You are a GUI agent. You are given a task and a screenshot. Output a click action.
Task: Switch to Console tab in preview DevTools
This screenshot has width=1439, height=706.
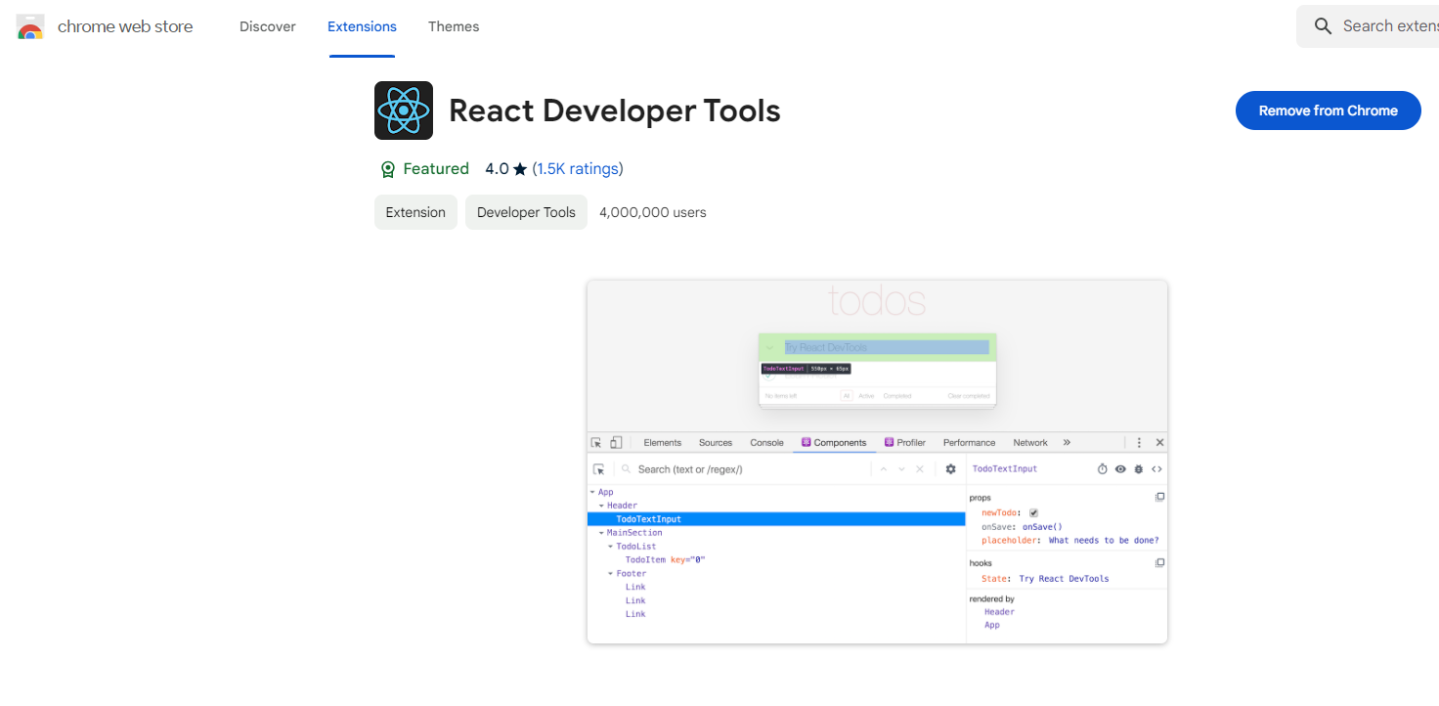tap(767, 443)
